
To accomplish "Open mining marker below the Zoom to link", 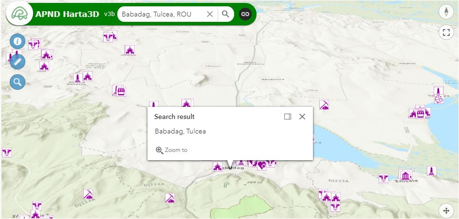I will pos(170,198).
